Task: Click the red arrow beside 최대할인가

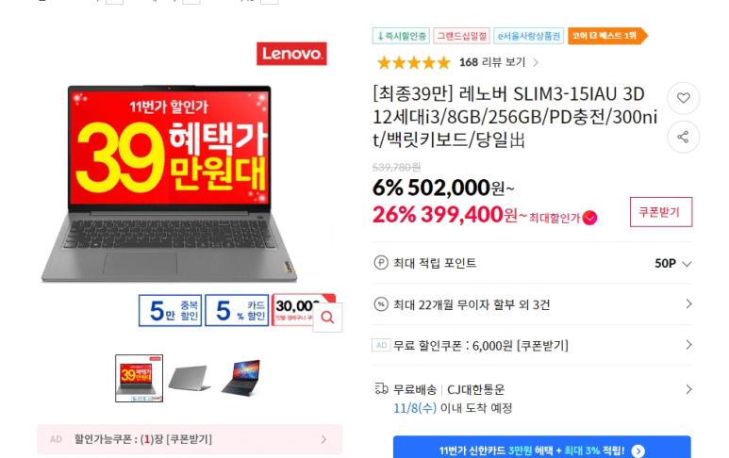Action: [589, 218]
